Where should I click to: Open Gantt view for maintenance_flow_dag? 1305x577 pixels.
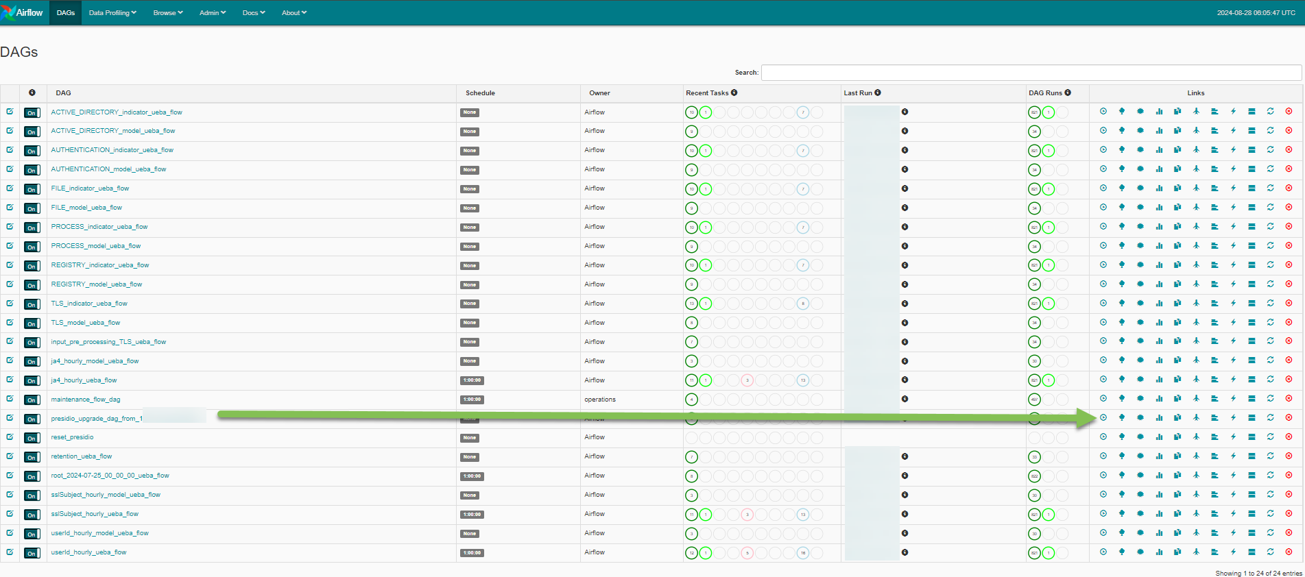1214,399
